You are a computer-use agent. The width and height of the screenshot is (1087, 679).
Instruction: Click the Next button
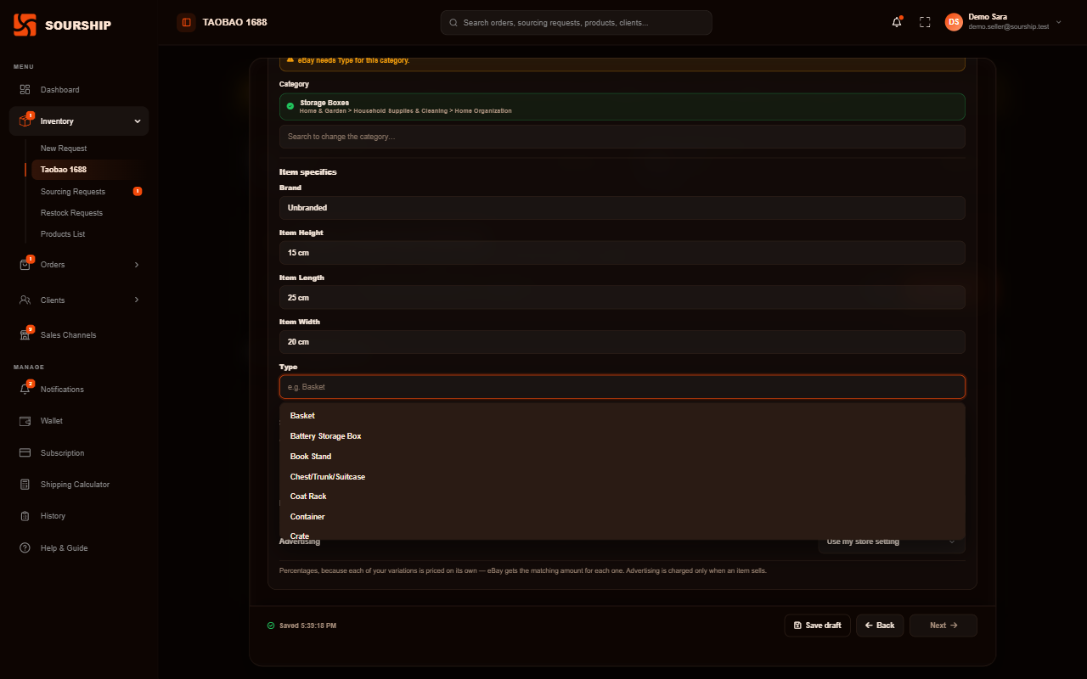[943, 626]
